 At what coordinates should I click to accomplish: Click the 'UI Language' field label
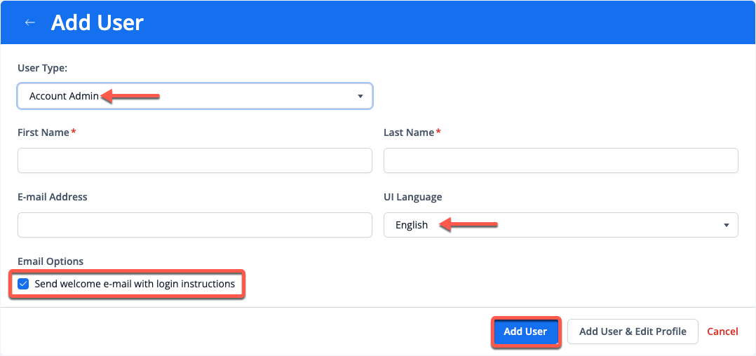pos(412,197)
